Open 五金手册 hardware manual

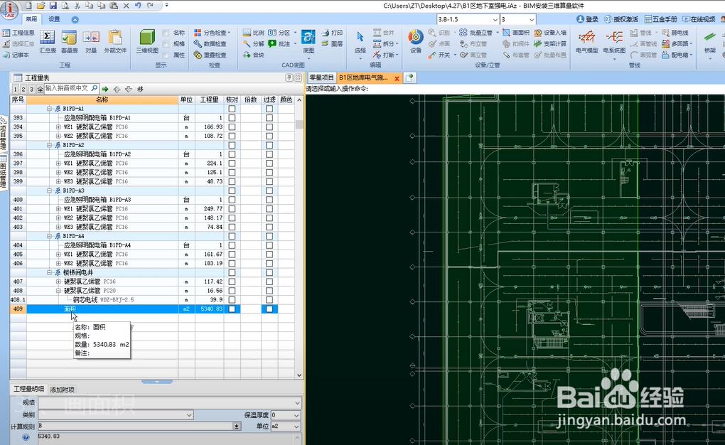pos(661,19)
